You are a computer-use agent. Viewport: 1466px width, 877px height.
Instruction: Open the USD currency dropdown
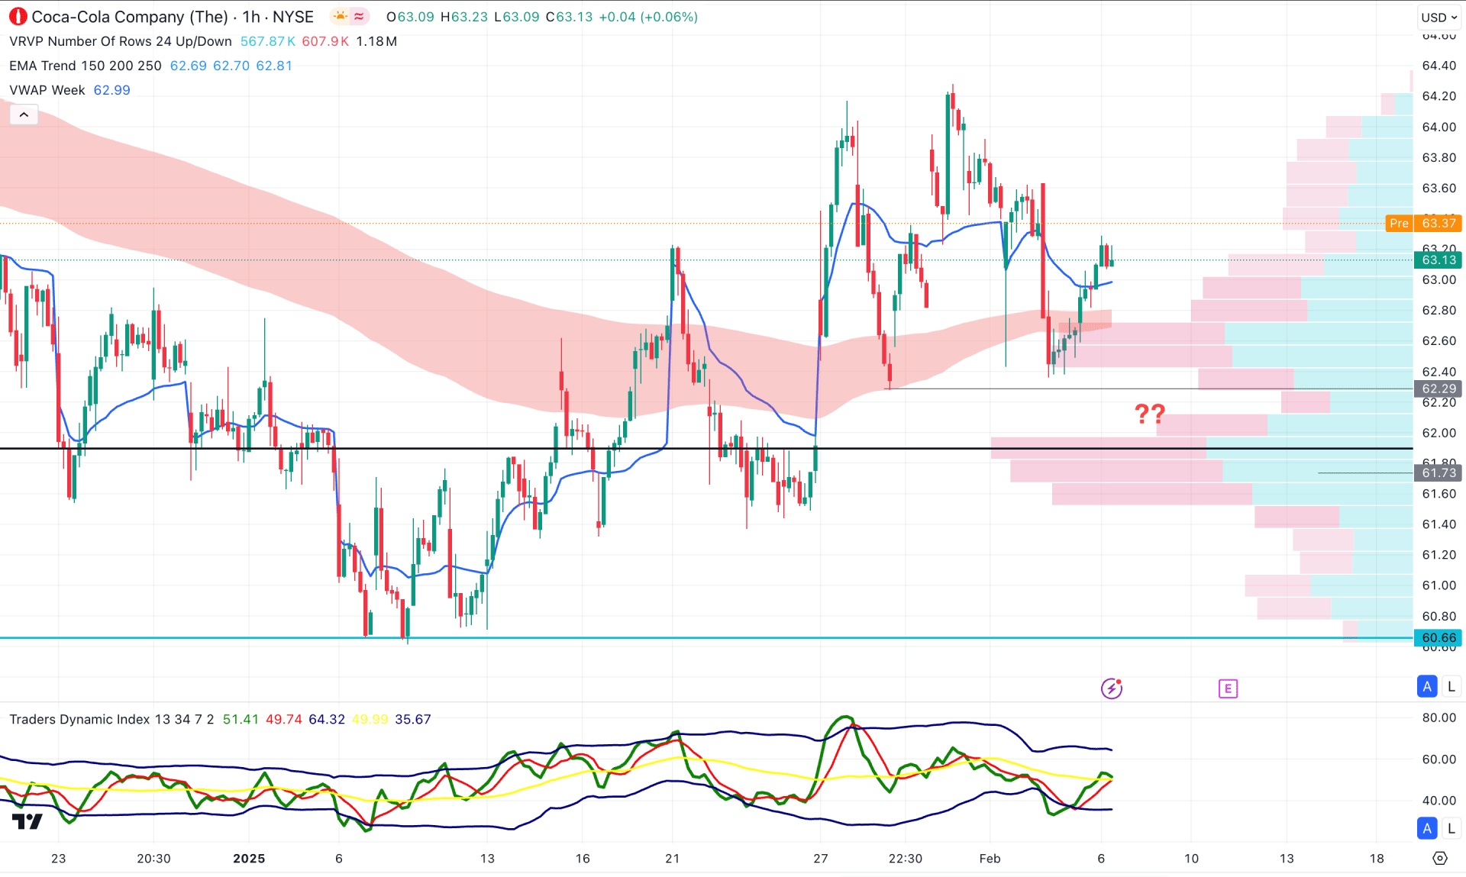coord(1439,17)
